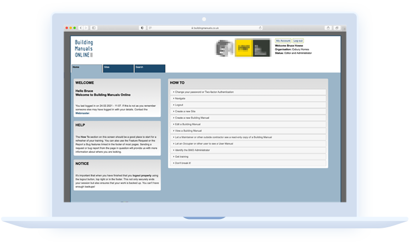Click the Welcome Bruce Howse text
The height and width of the screenshot is (245, 409).
click(x=289, y=46)
